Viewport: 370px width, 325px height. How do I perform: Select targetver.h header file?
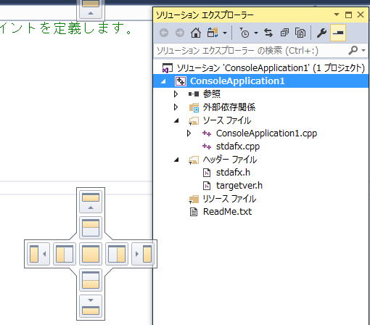click(x=239, y=186)
